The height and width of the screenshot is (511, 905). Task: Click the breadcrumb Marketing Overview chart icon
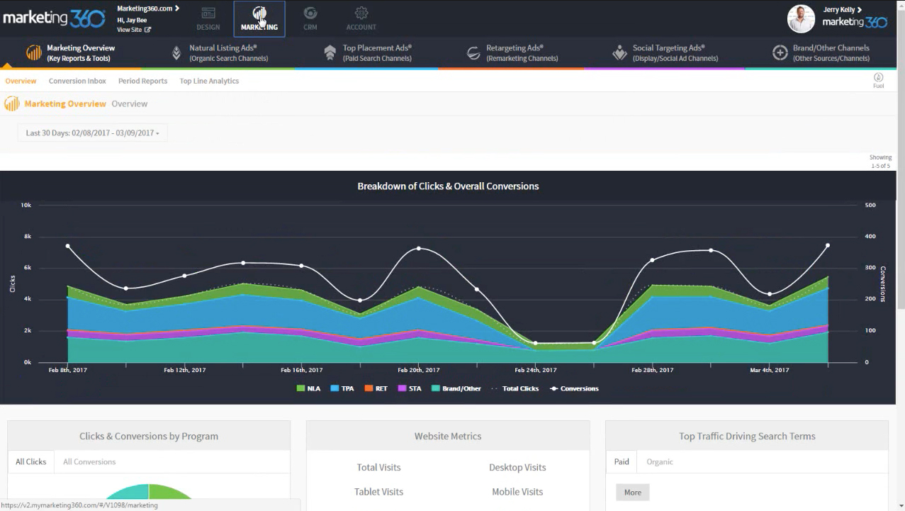12,104
